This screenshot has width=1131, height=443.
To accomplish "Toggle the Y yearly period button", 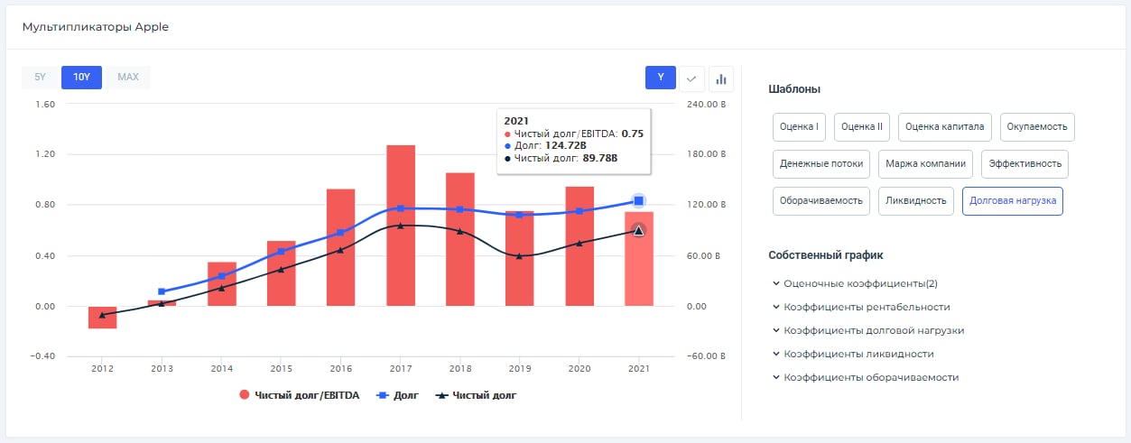I will (661, 78).
